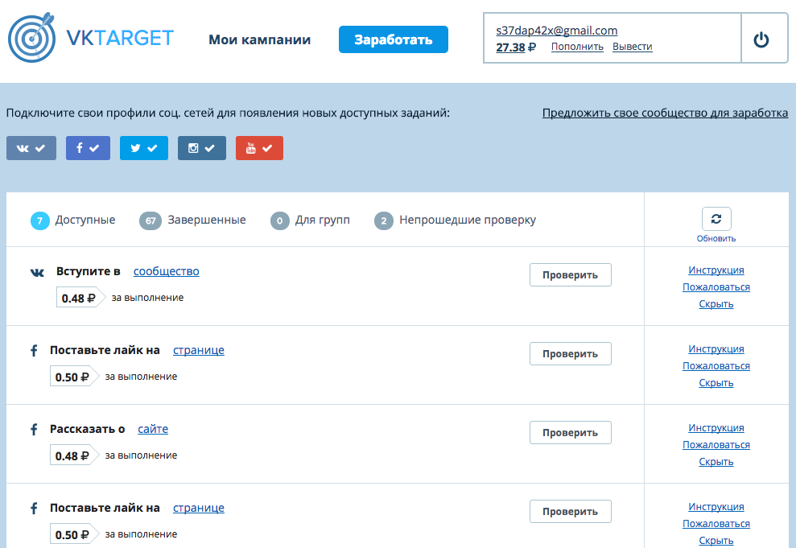Viewport: 796px width, 548px height.
Task: Toggle the Facebook profile connection button
Action: pyautogui.click(x=88, y=148)
